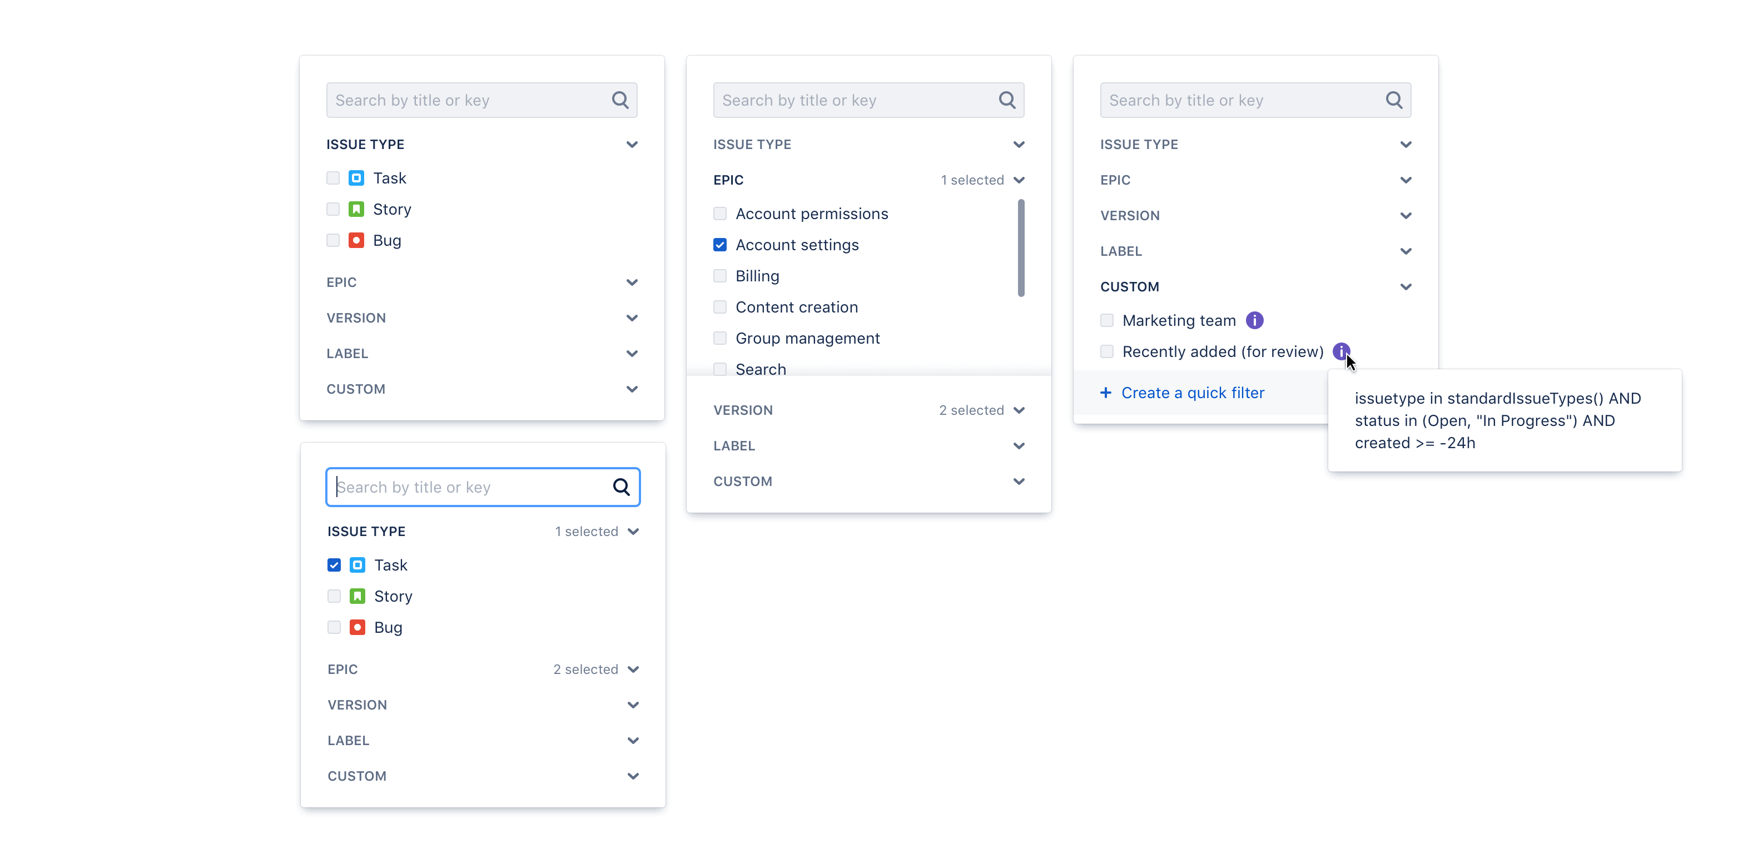Uncheck the selected Task checkbox in the bottom panel

click(x=334, y=565)
